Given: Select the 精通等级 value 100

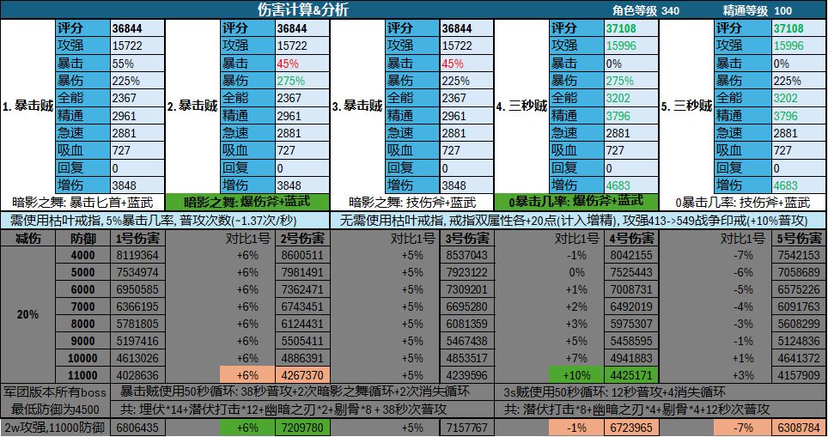Looking at the screenshot, I should pyautogui.click(x=782, y=10).
